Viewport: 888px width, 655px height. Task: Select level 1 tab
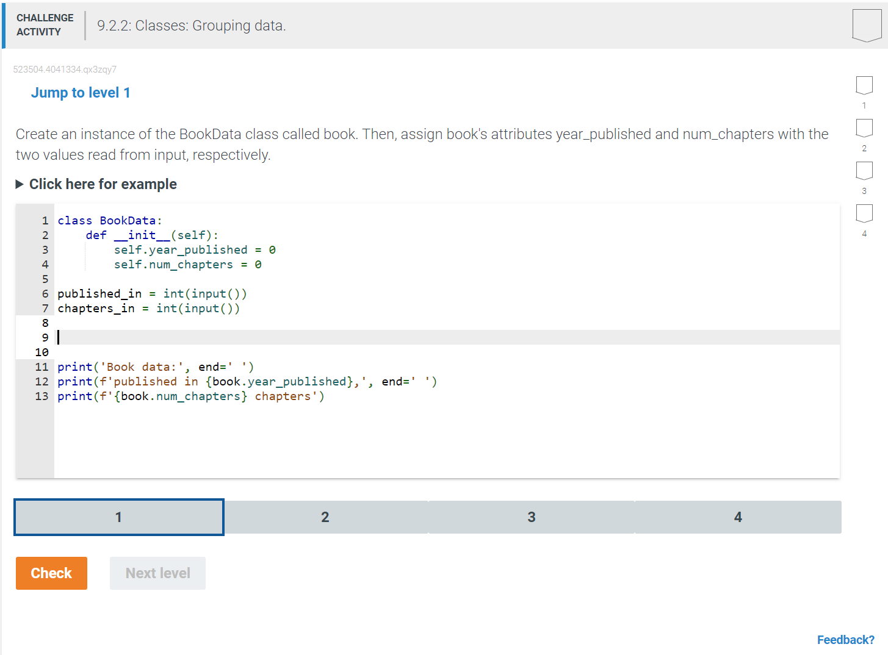tap(118, 517)
